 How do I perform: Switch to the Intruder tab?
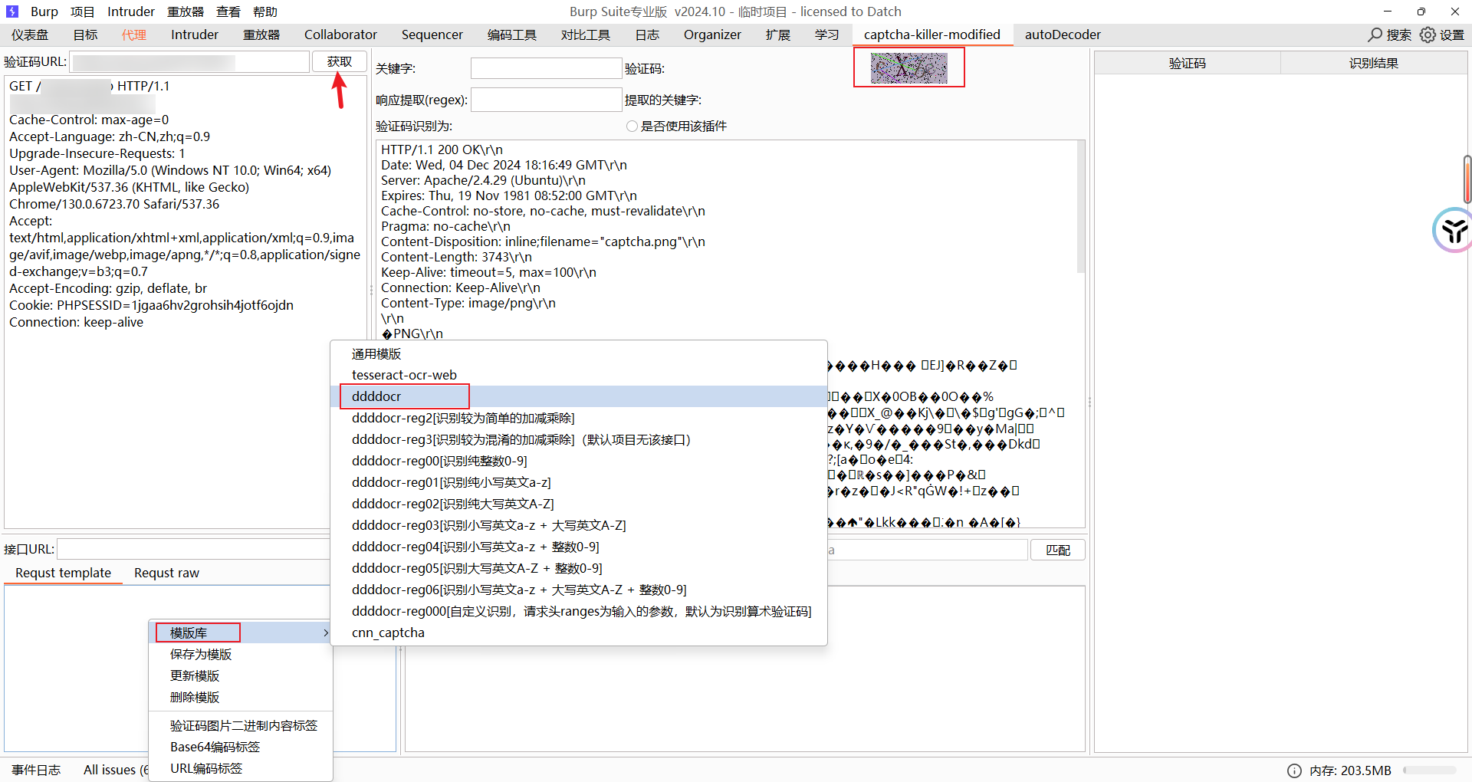(x=195, y=34)
